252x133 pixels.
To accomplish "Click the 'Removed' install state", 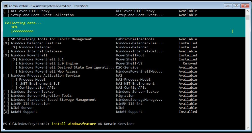I will [x=190, y=63].
